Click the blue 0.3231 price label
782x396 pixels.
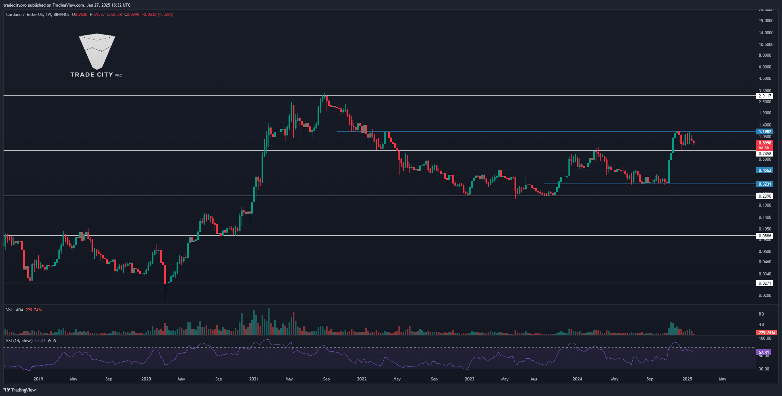tap(765, 184)
